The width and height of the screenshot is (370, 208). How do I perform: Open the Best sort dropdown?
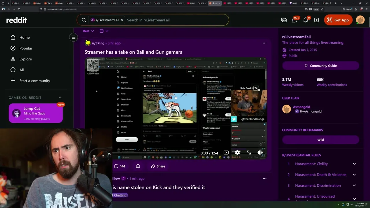(x=88, y=31)
